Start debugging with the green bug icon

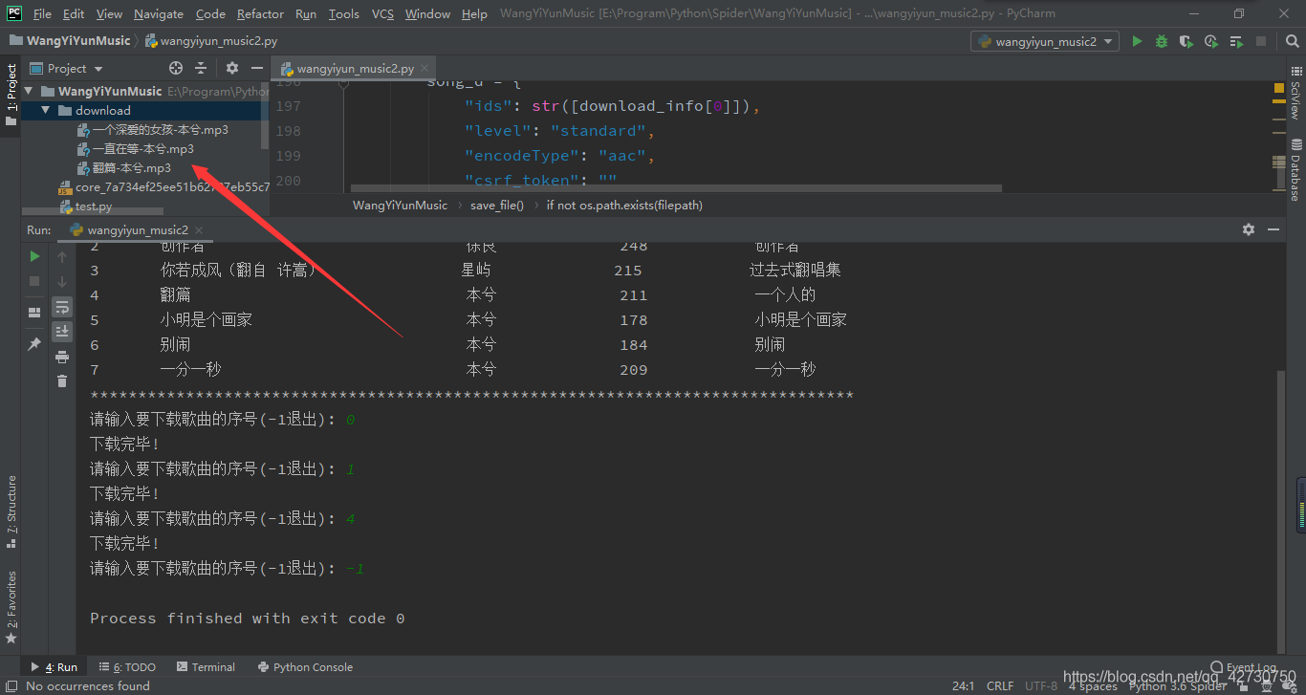pyautogui.click(x=1162, y=41)
